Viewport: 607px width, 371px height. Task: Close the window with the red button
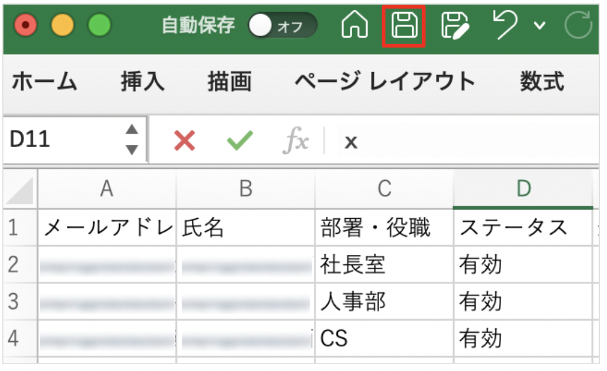26,25
